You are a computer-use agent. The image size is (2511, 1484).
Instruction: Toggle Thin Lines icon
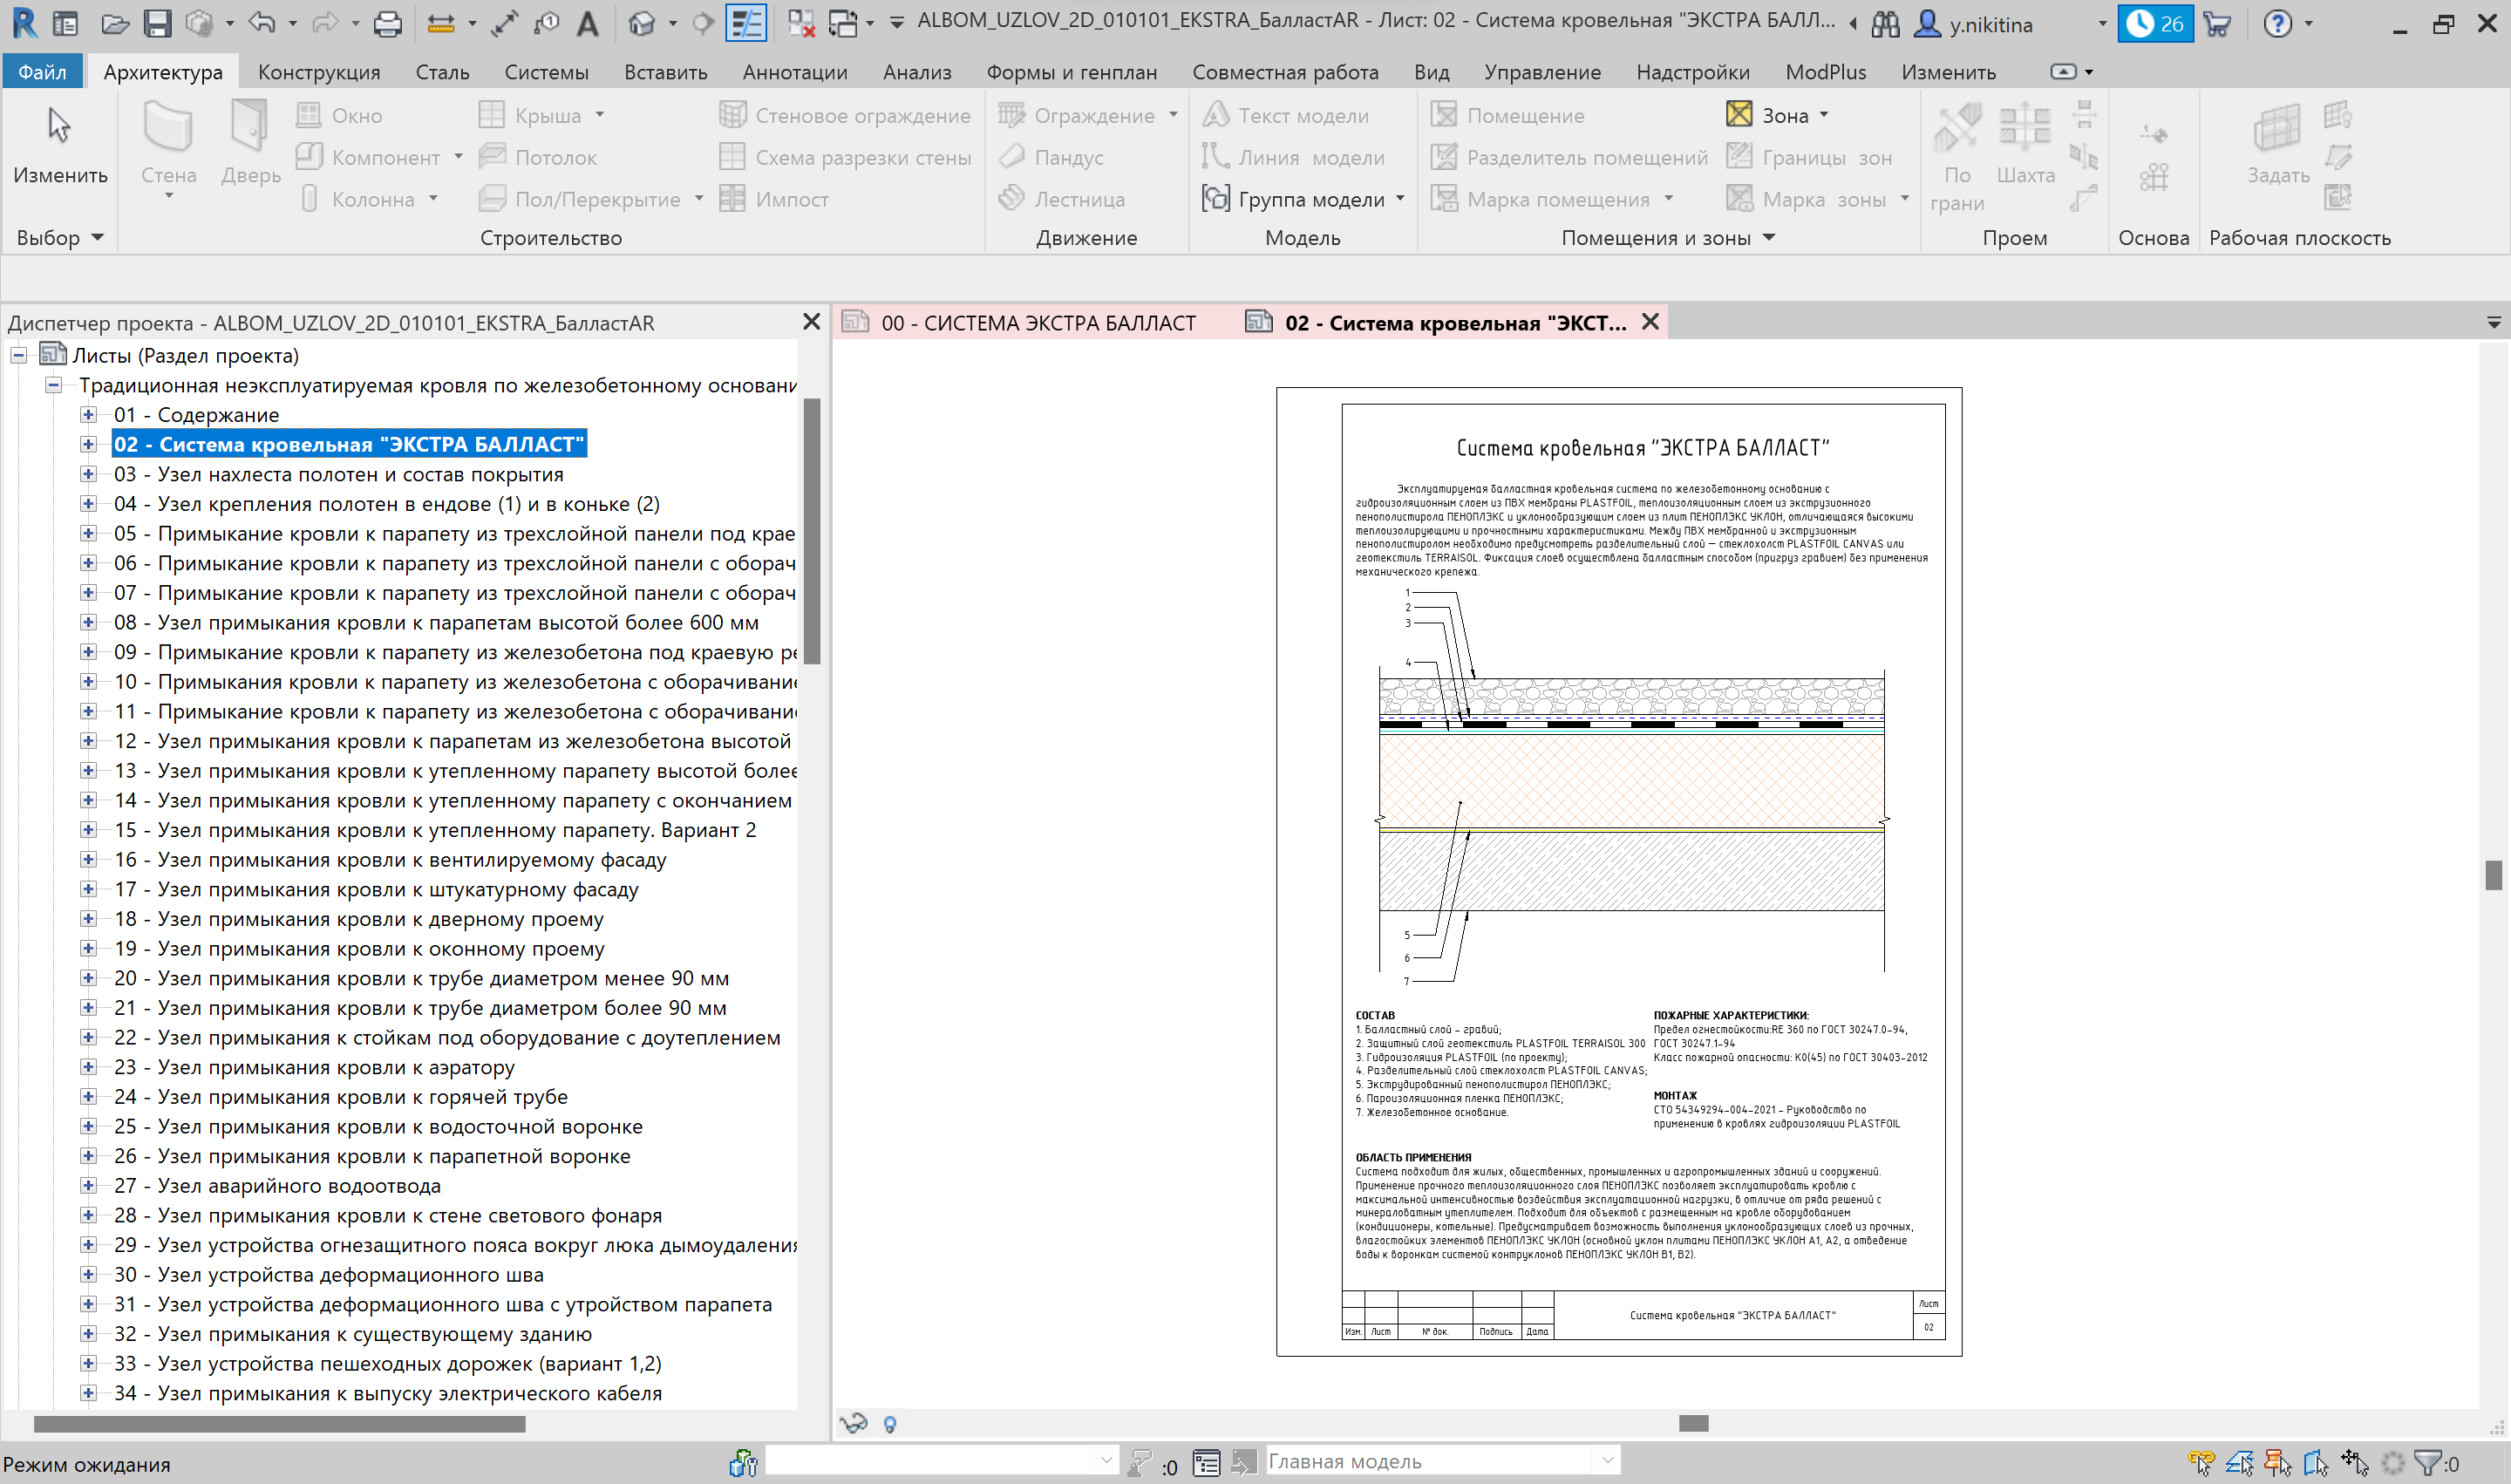pyautogui.click(x=746, y=23)
